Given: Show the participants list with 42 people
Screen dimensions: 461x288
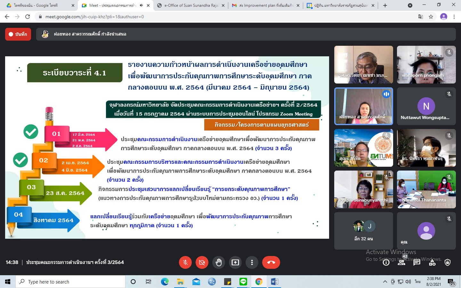Looking at the screenshot, I should [x=401, y=263].
